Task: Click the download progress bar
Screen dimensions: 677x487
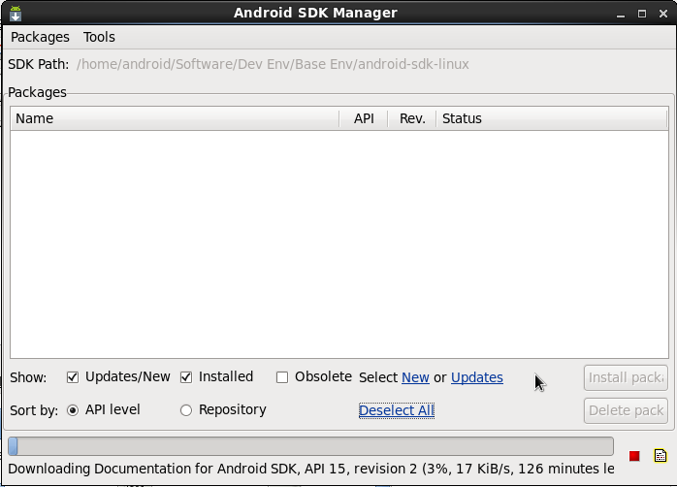Action: 310,446
